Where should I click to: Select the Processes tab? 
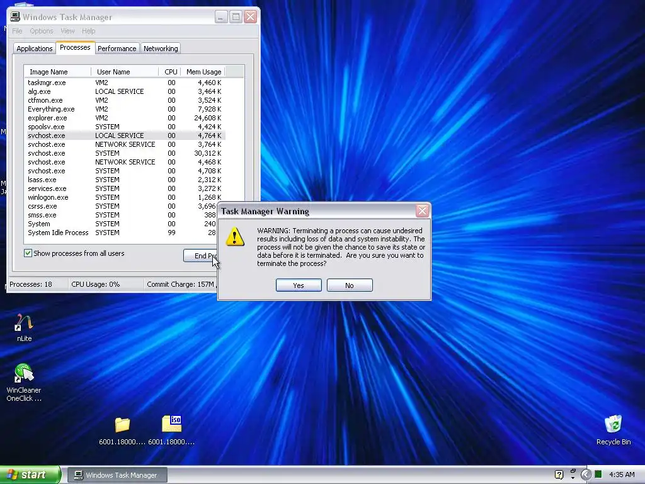(x=75, y=47)
